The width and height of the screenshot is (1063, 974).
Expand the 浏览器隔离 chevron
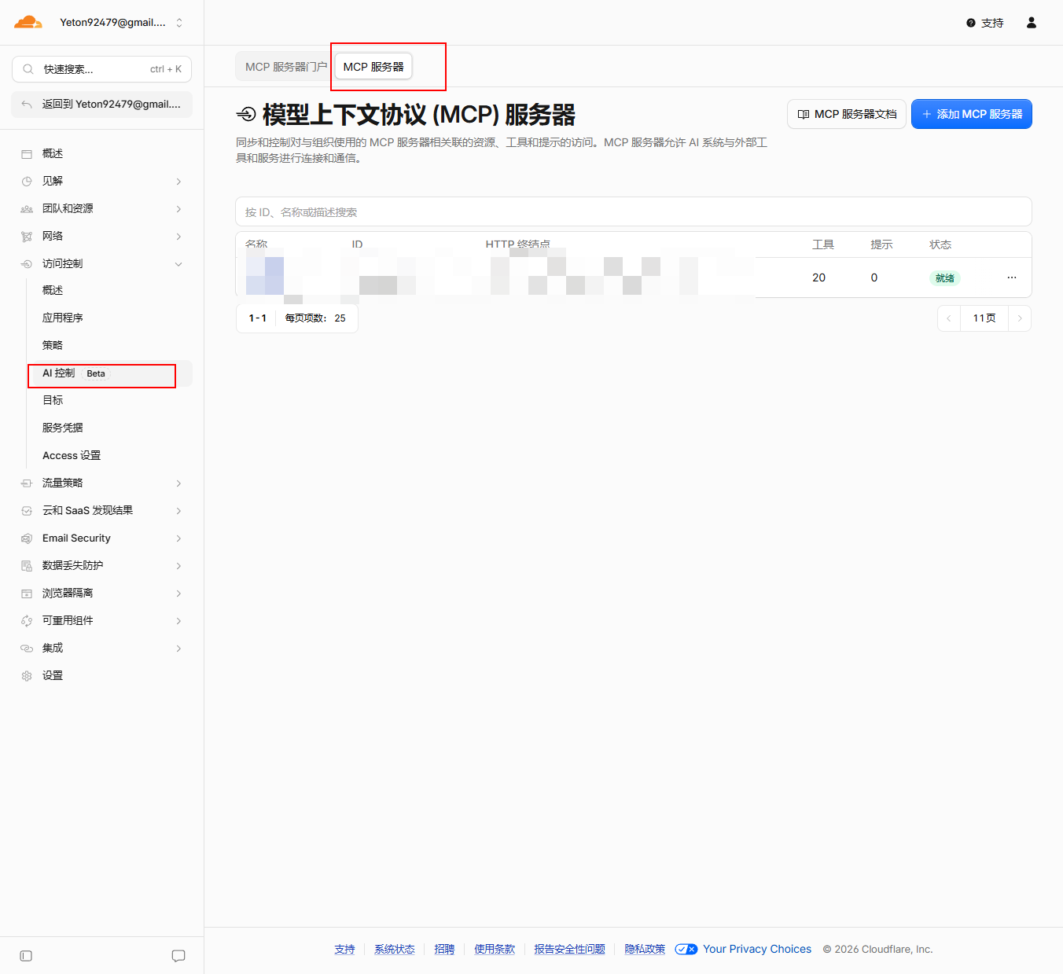tap(178, 594)
